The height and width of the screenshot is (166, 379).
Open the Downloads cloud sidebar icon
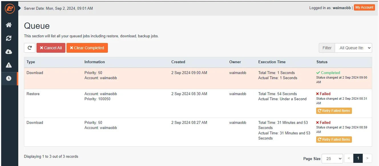point(9,52)
